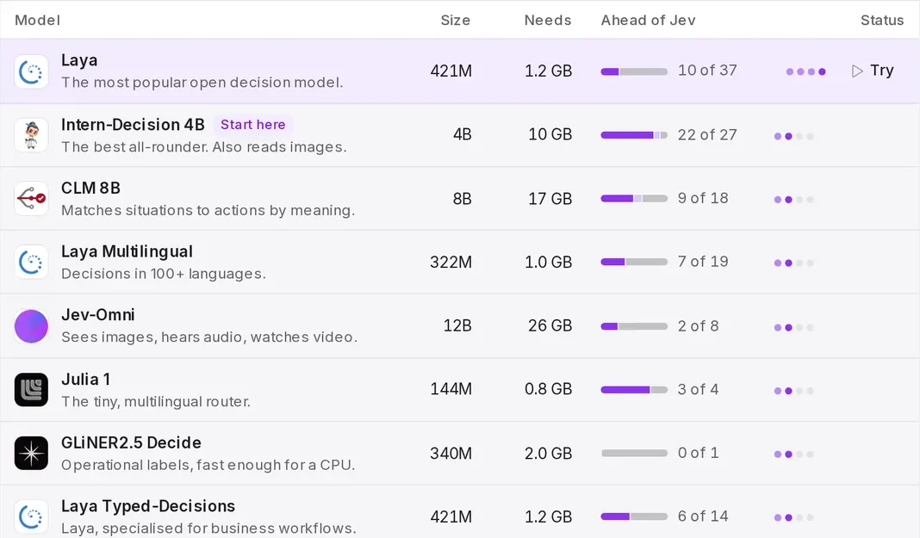Image resolution: width=920 pixels, height=538 pixels.
Task: Click the Laya model logo icon
Action: (x=31, y=71)
